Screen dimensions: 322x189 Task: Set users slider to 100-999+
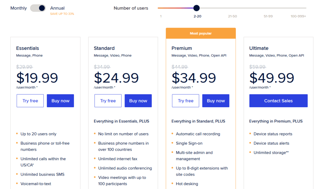click(x=298, y=16)
